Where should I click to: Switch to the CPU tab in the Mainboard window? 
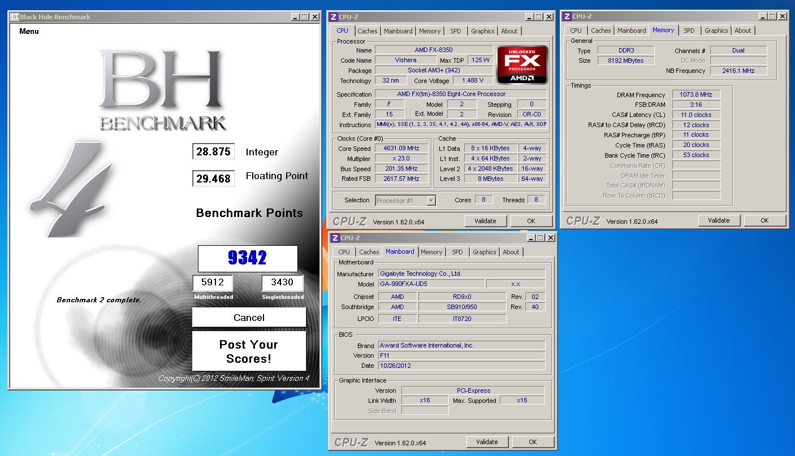click(344, 252)
